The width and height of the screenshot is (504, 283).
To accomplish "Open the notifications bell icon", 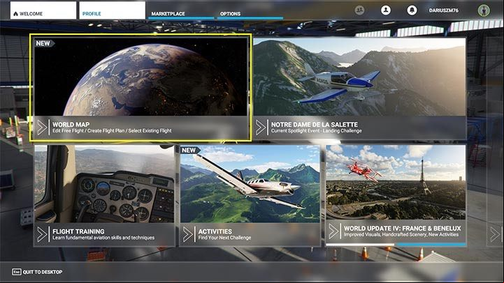I will click(412, 10).
